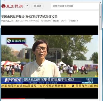Click the 播放数 24345 count
This screenshot has height=101, width=103.
[60, 21]
